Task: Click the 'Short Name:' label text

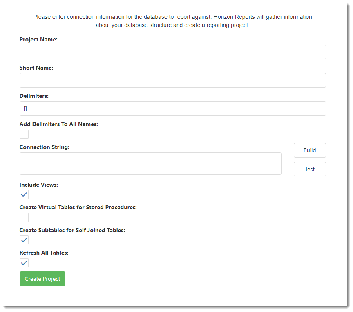Action: [36, 68]
